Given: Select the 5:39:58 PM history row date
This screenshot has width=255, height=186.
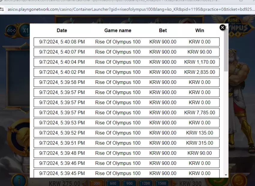Looking at the screenshot, I should point(62,82).
